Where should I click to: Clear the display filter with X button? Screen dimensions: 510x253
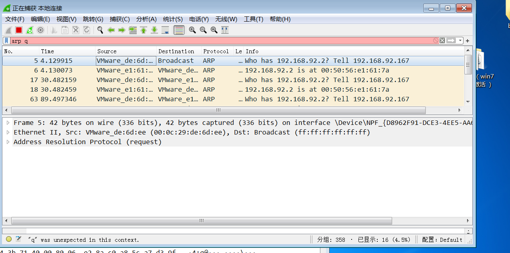442,40
